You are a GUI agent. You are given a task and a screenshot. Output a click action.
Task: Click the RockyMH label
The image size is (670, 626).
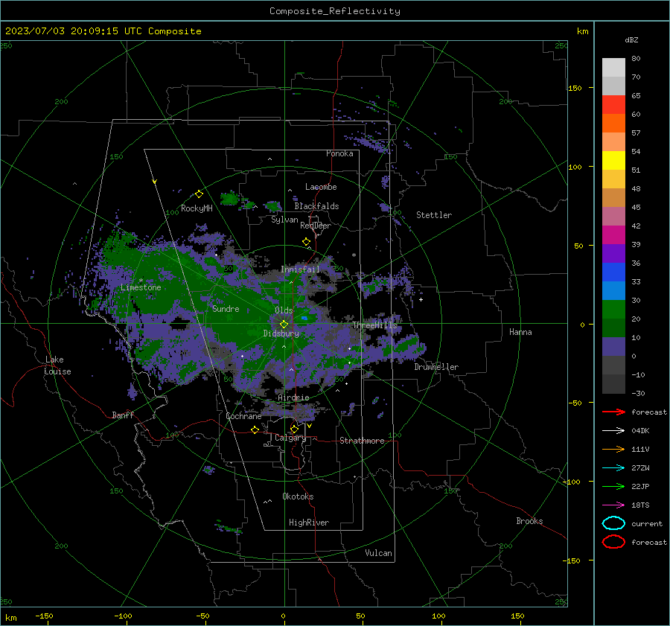(x=197, y=208)
